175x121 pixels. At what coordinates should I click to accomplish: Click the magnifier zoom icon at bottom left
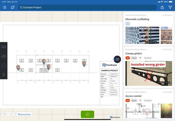(5, 114)
